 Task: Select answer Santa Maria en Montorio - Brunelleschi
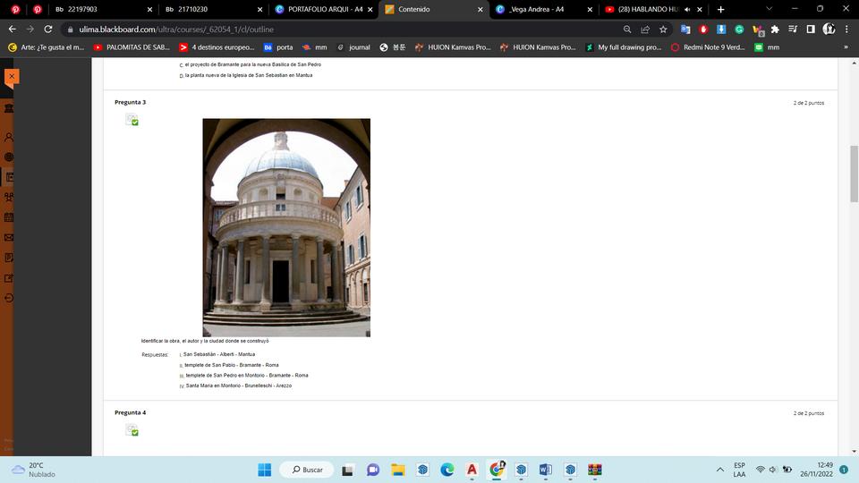click(x=239, y=386)
